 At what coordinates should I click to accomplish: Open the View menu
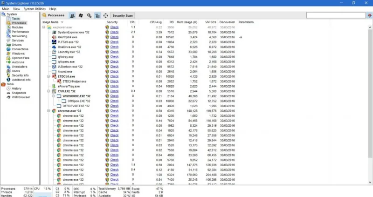pos(17,9)
